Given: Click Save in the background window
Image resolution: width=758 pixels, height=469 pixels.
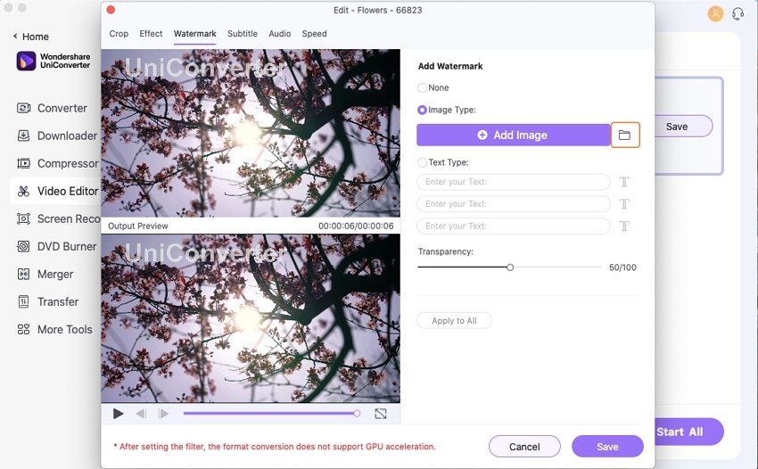Looking at the screenshot, I should (682, 127).
